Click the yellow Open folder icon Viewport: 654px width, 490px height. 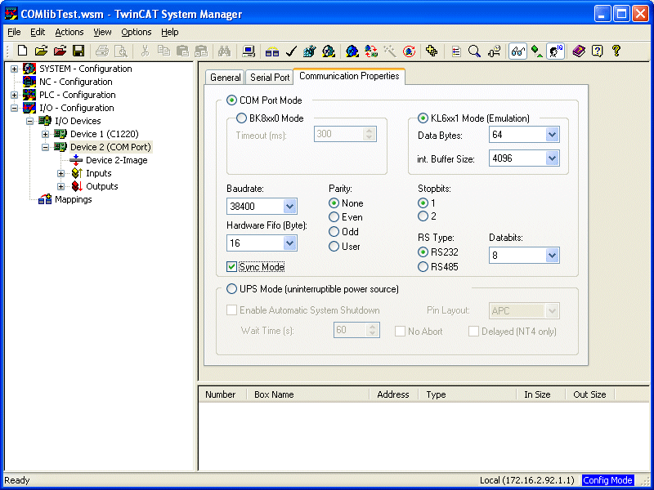pyautogui.click(x=41, y=51)
